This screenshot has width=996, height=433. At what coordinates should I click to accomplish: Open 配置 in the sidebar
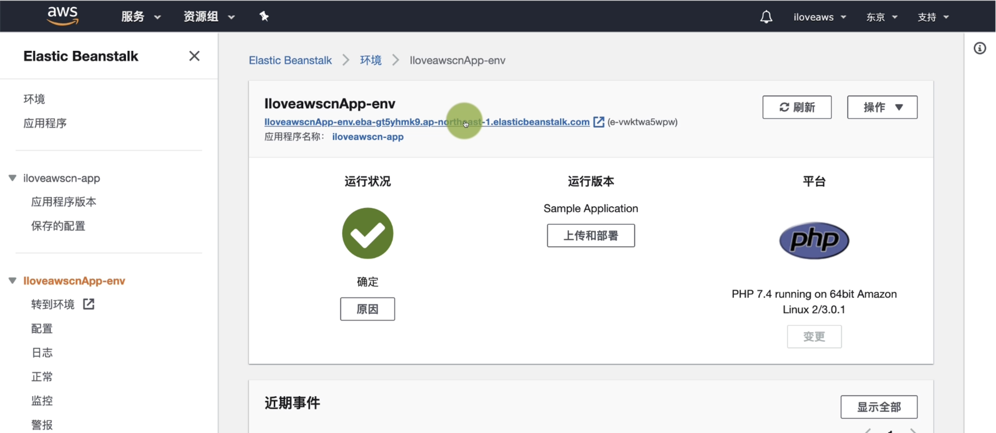click(x=42, y=329)
